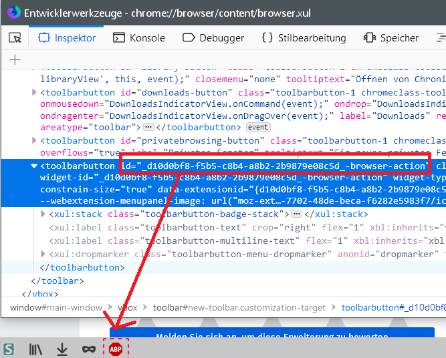This screenshot has height=358, width=446.
Task: Open the library bookshelf icon
Action: (35, 348)
